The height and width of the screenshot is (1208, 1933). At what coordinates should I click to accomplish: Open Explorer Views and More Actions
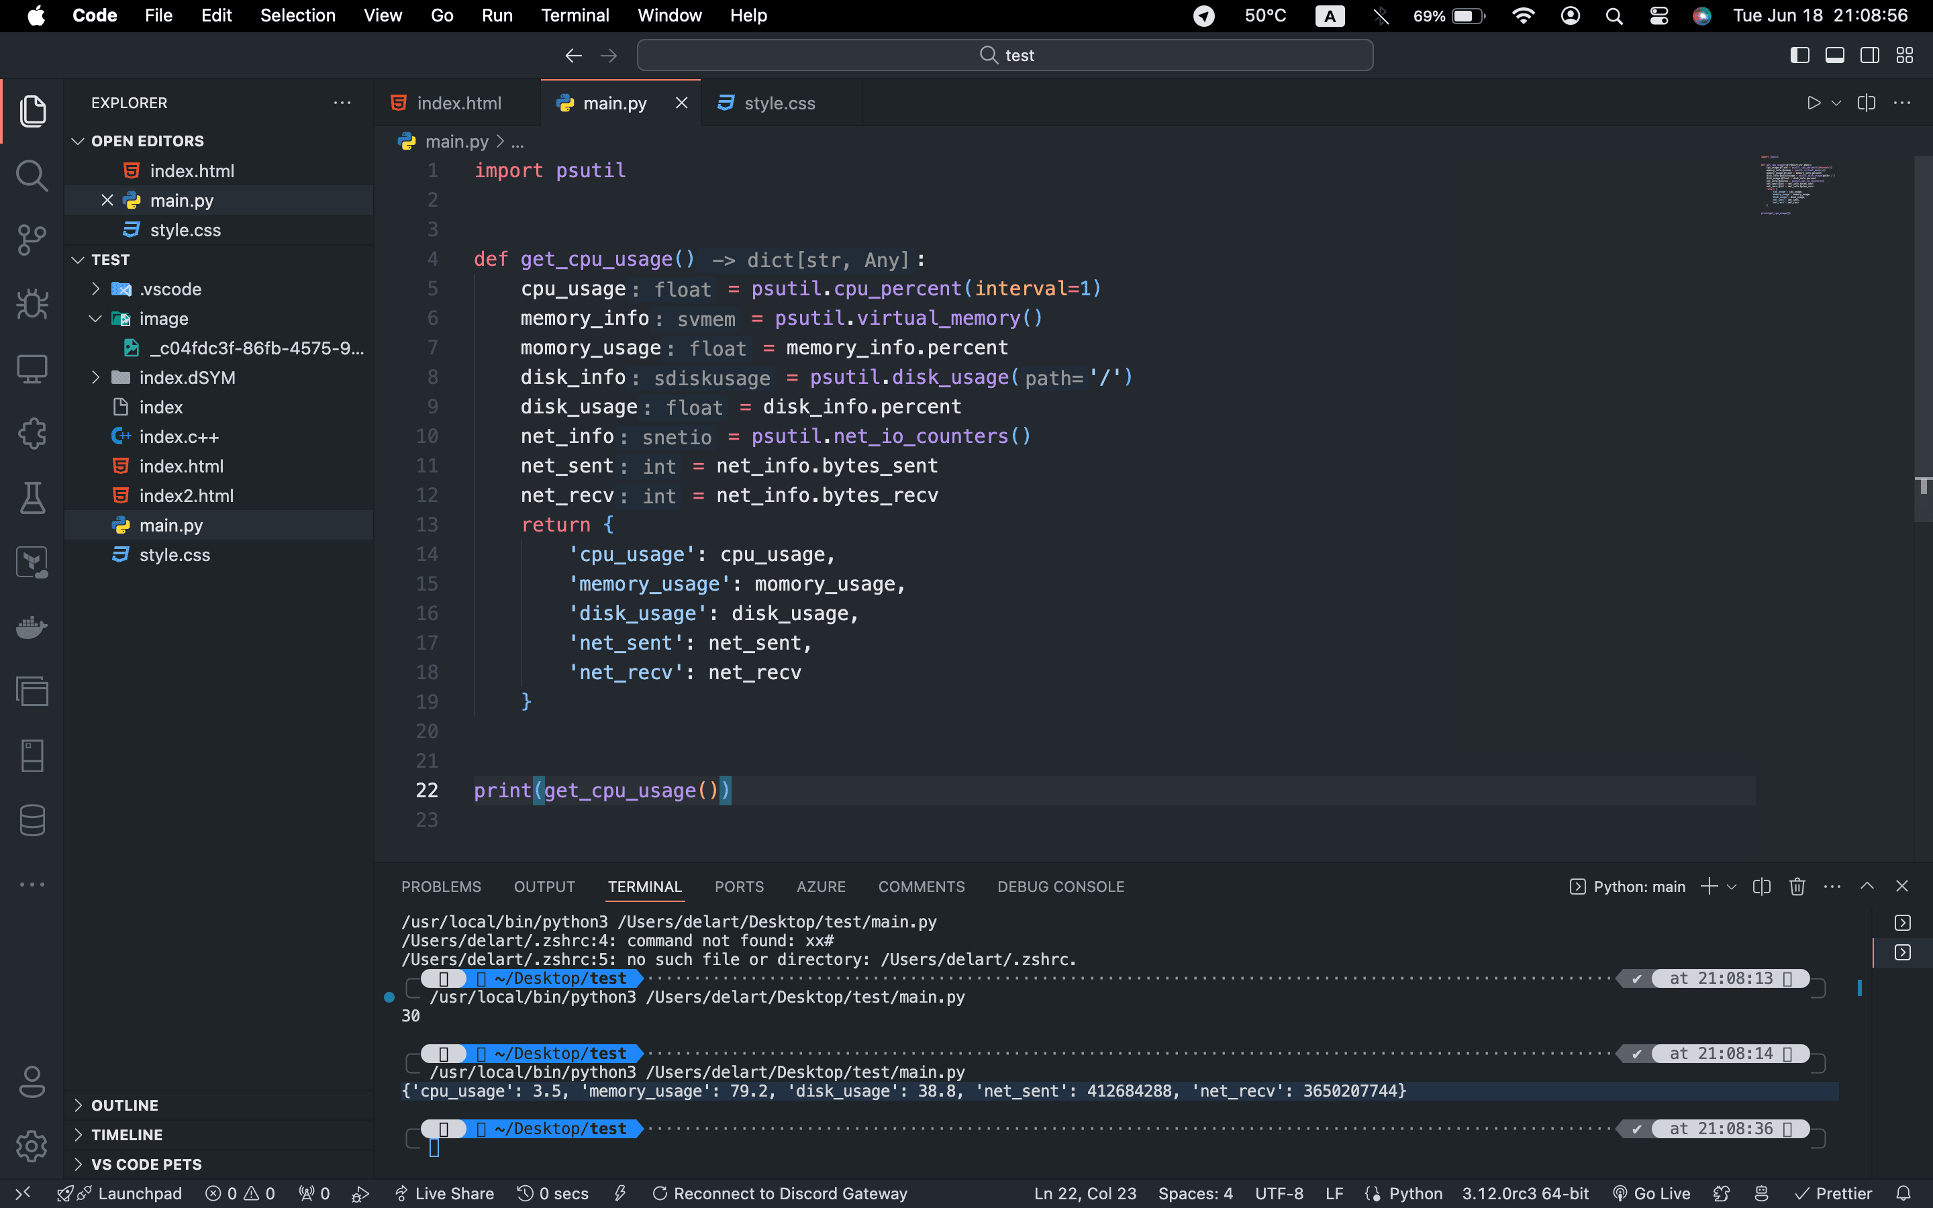point(342,103)
